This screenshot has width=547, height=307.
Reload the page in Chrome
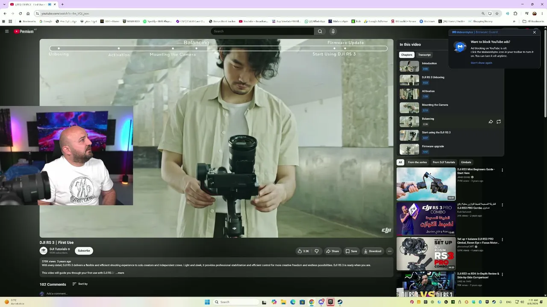coord(20,14)
